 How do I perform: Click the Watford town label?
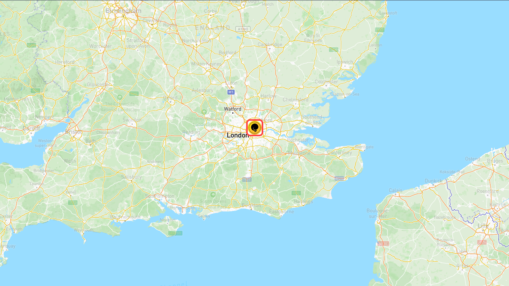(233, 109)
